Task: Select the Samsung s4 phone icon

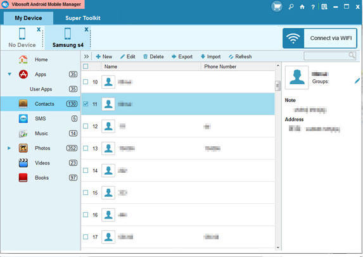Action: [68, 34]
